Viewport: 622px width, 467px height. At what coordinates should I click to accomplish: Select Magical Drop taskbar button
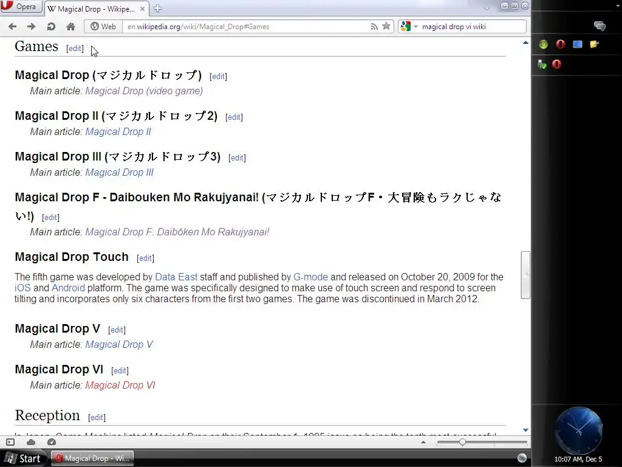pos(92,458)
